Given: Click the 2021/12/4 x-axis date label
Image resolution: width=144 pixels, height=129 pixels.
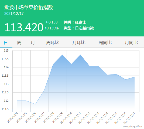Looking at the screenshot, I should [12, 117].
